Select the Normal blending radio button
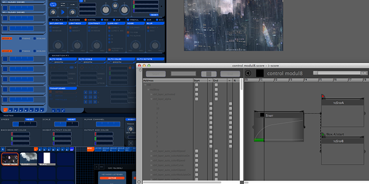The height and width of the screenshot is (184, 369). 86,20
